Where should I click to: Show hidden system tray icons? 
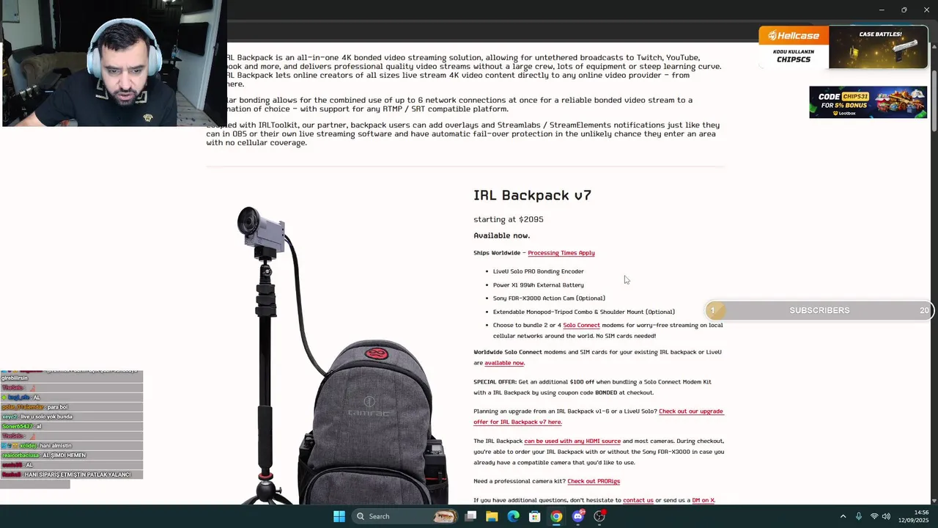843,516
